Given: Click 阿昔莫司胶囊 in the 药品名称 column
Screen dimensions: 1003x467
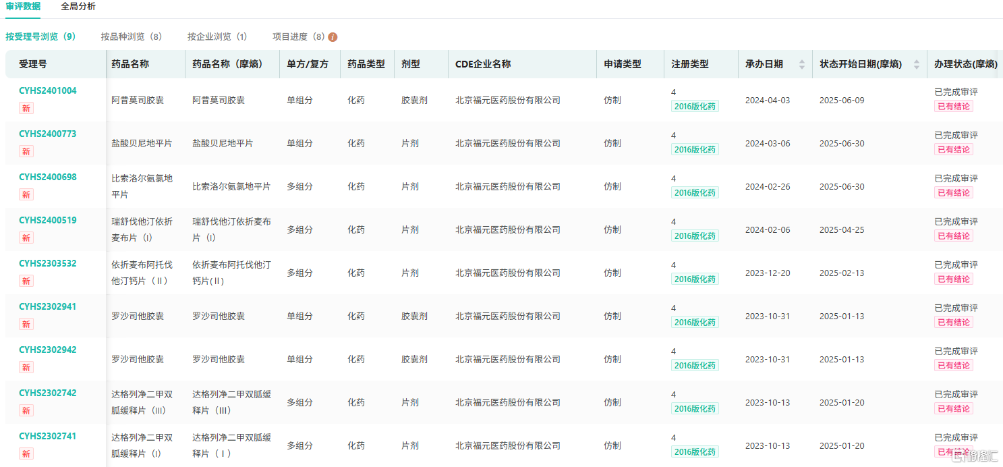Looking at the screenshot, I should tap(138, 100).
